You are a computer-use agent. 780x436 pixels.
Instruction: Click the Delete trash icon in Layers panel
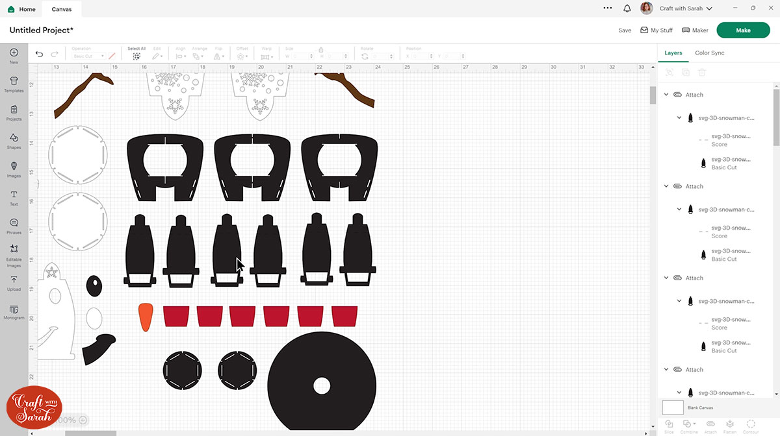click(x=702, y=72)
